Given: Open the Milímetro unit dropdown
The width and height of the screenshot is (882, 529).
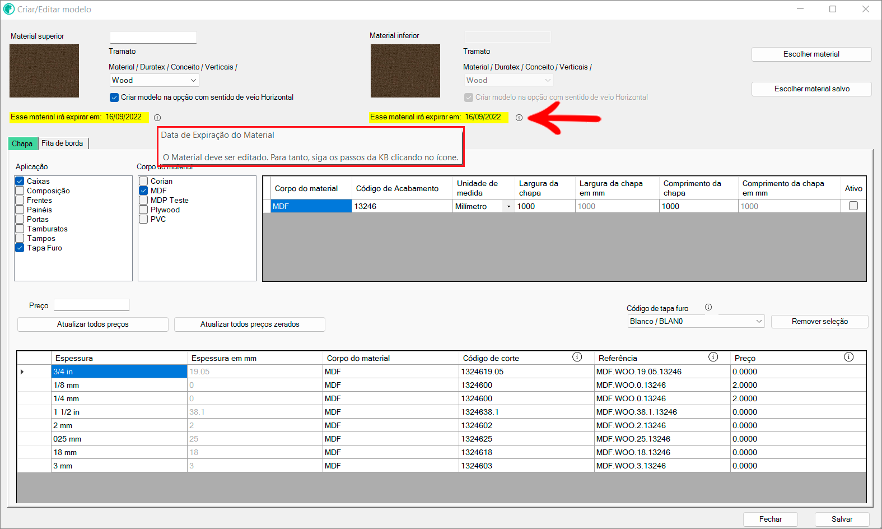Looking at the screenshot, I should [508, 206].
